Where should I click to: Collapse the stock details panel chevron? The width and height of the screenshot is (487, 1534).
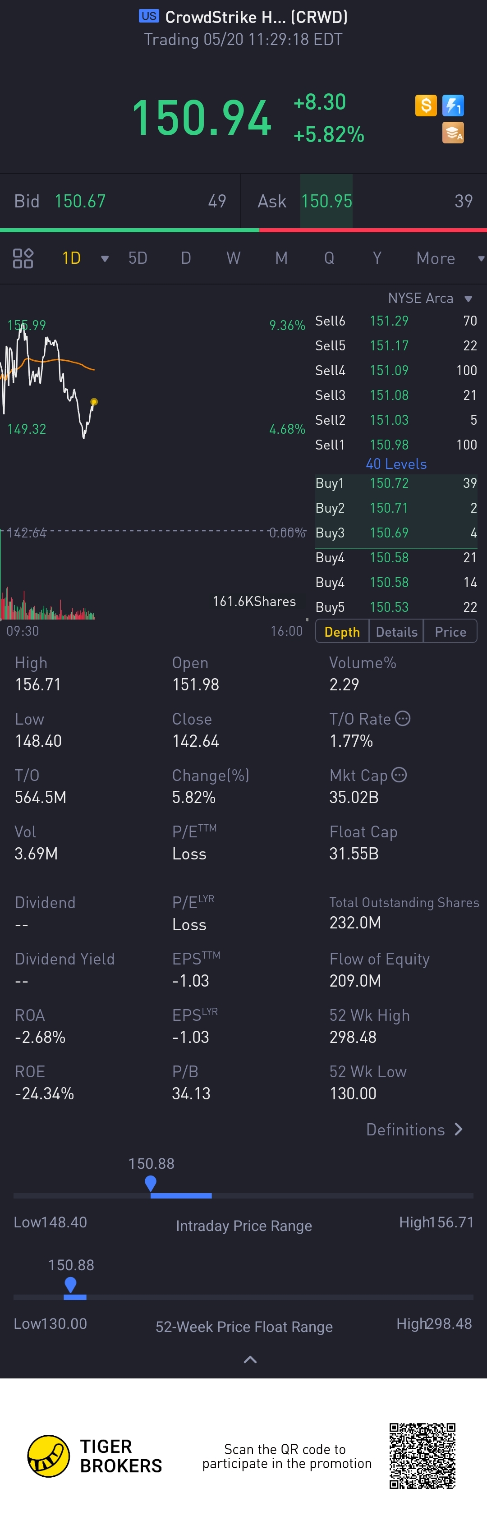coord(251,1359)
